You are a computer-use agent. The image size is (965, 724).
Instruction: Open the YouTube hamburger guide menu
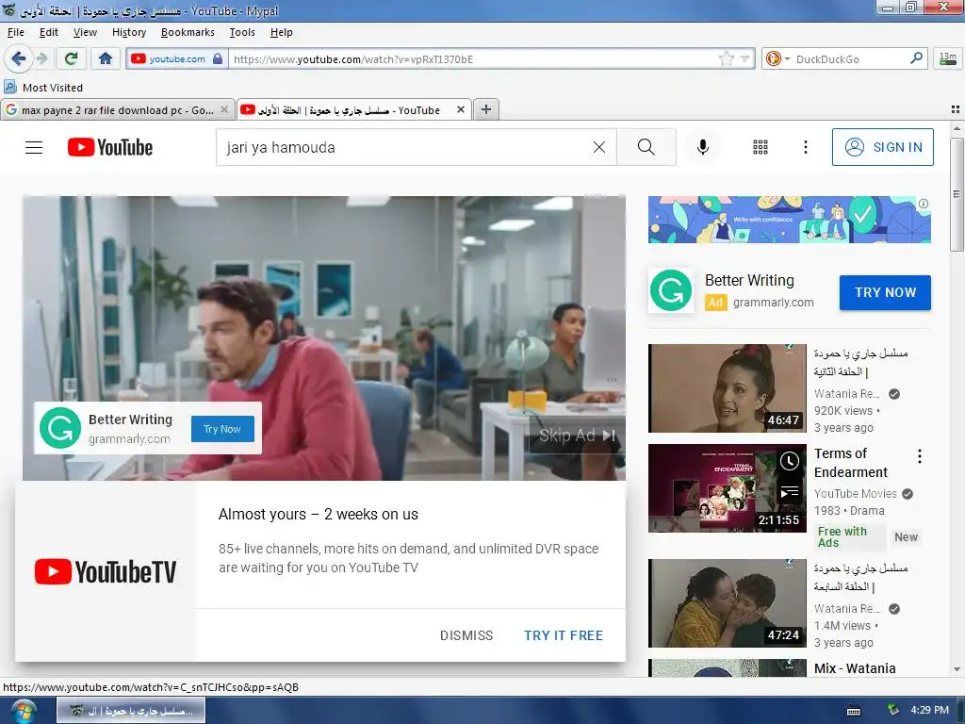point(34,147)
